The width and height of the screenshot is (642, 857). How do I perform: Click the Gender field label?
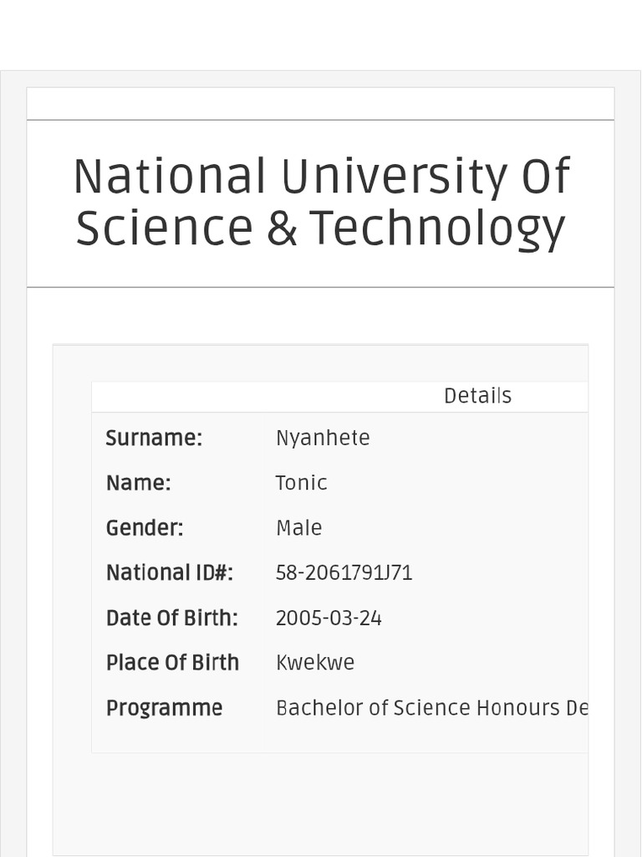145,528
